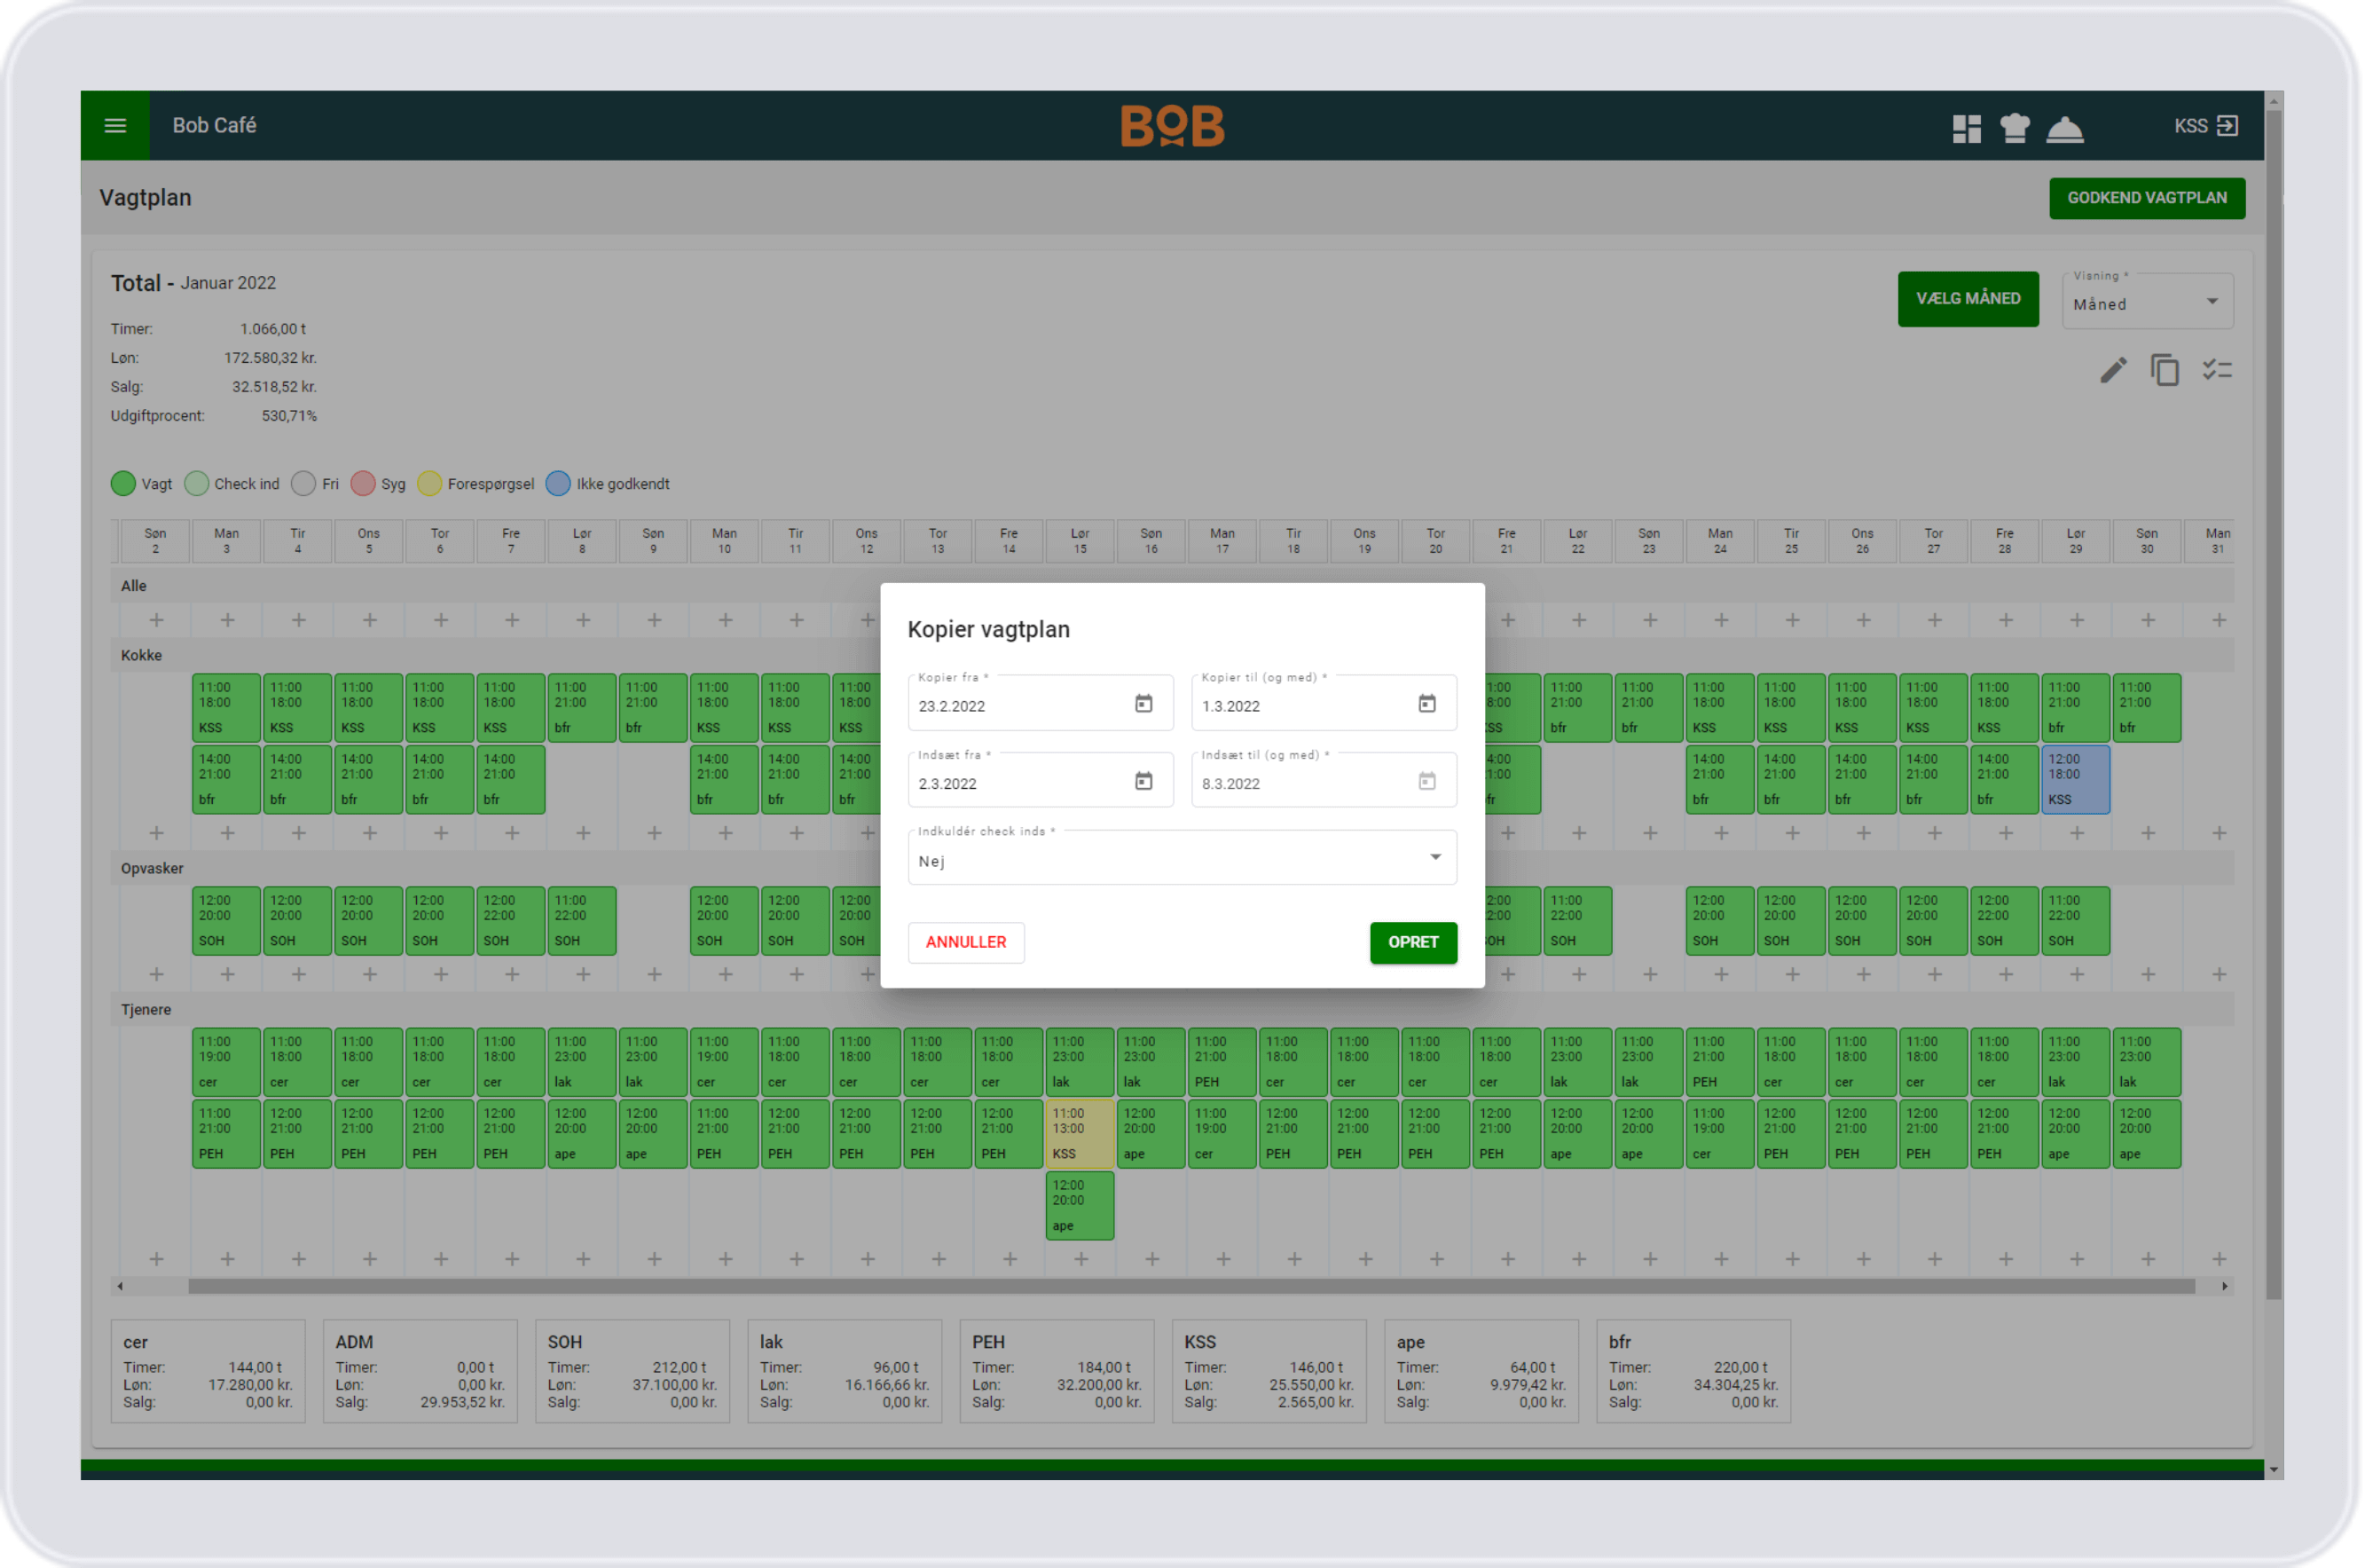Viewport: 2365px width, 1568px height.
Task: Log out using the KSS exit icon
Action: point(2227,126)
